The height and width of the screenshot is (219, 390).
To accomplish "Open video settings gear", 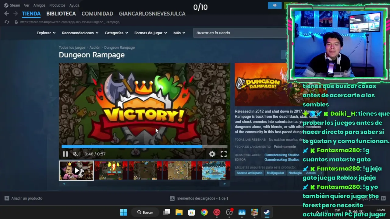I will point(212,154).
